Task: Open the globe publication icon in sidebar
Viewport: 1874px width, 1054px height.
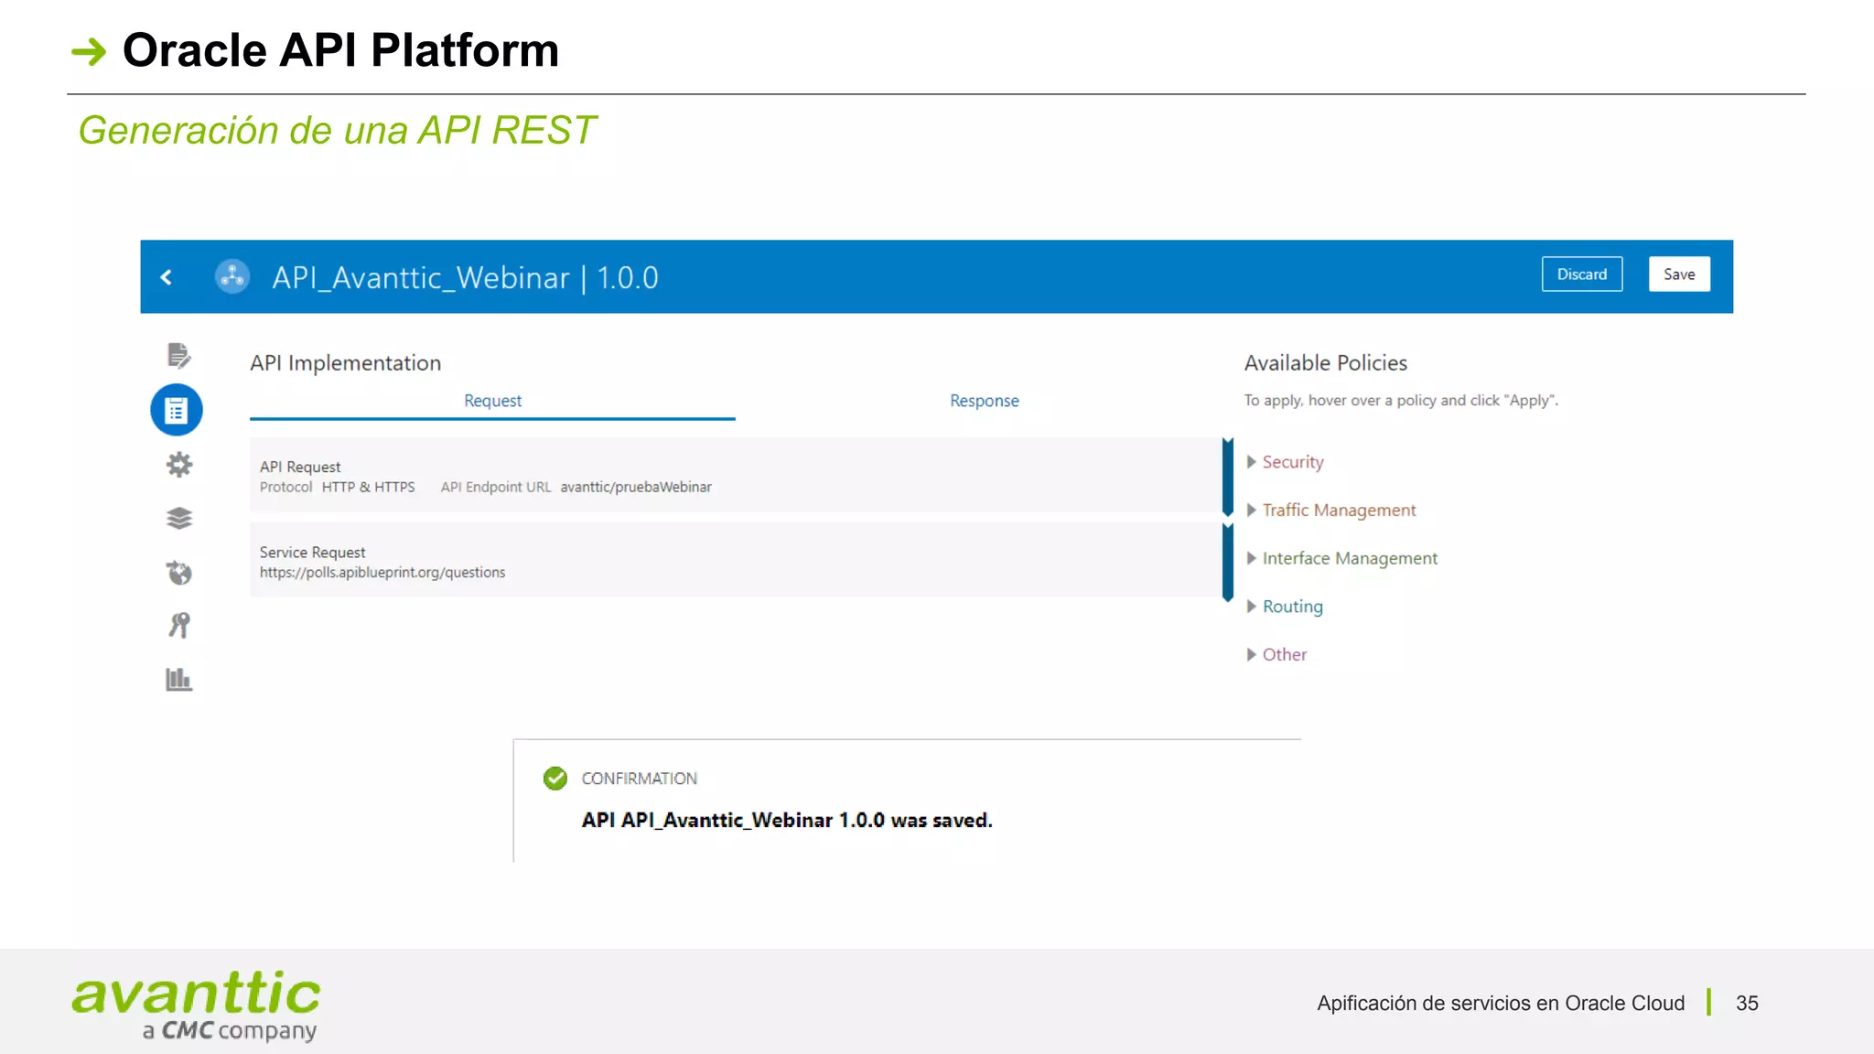Action: tap(179, 573)
